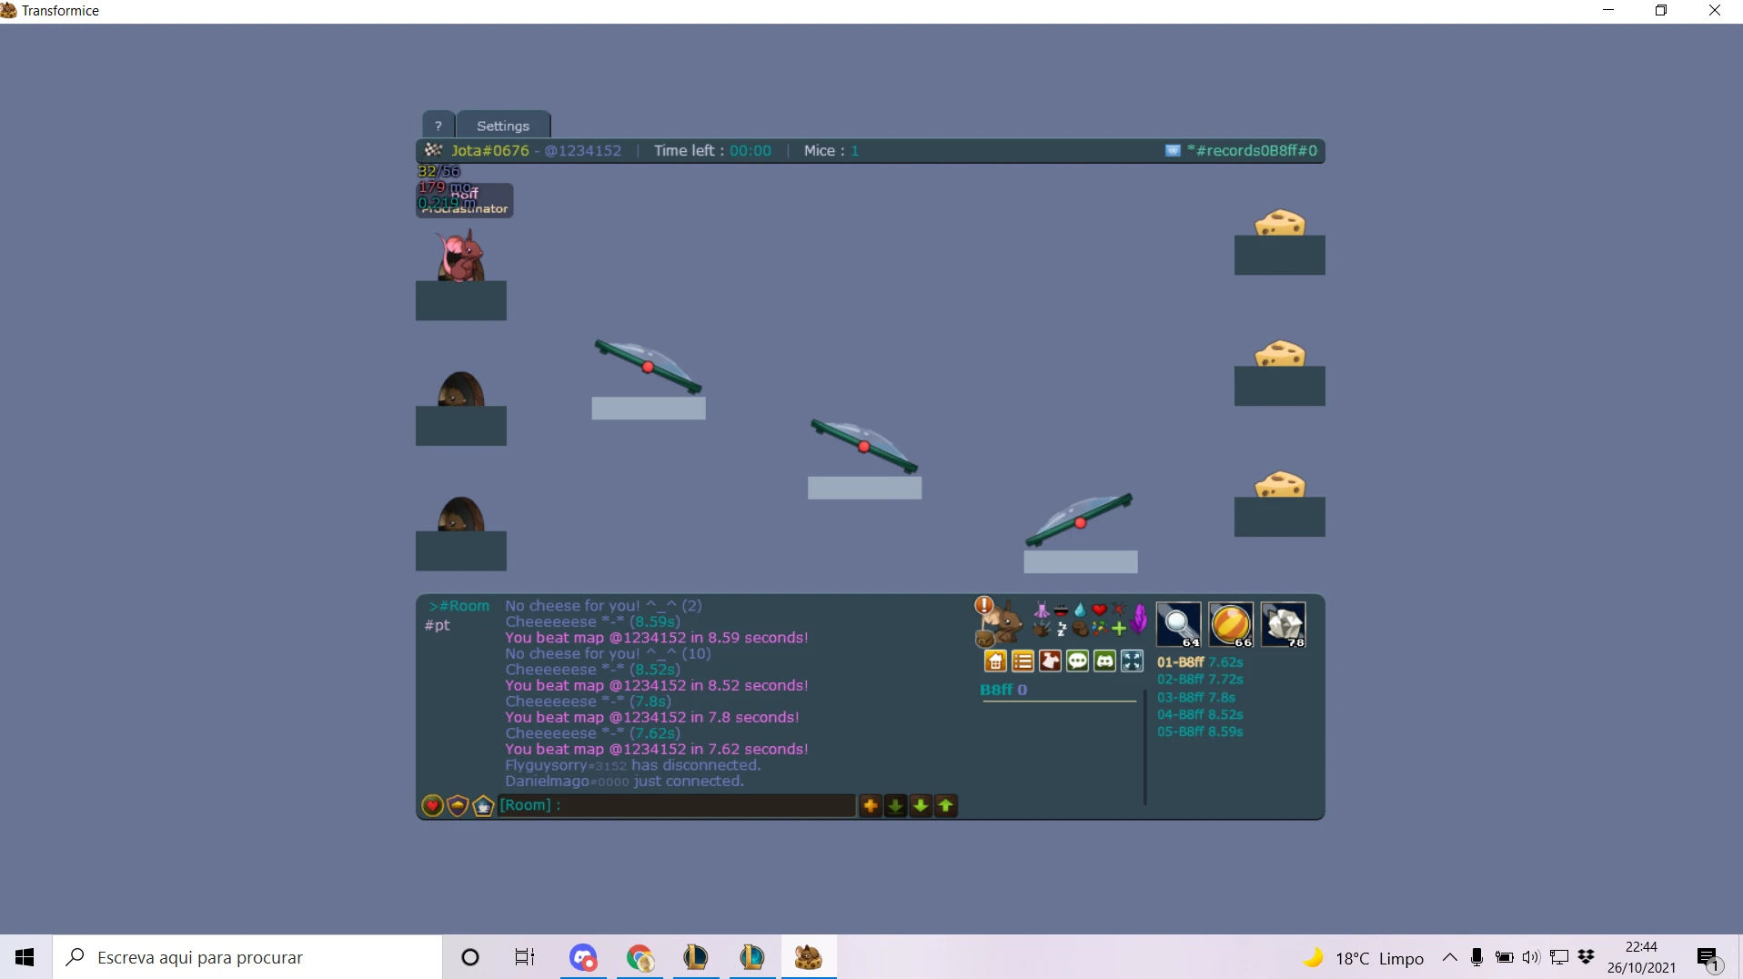This screenshot has width=1743, height=979.
Task: Click the record entry 03-B8ff 7.8s
Action: click(1196, 698)
